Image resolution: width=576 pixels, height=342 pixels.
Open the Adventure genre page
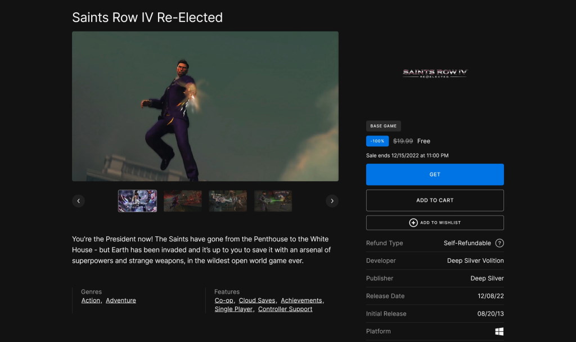click(120, 300)
